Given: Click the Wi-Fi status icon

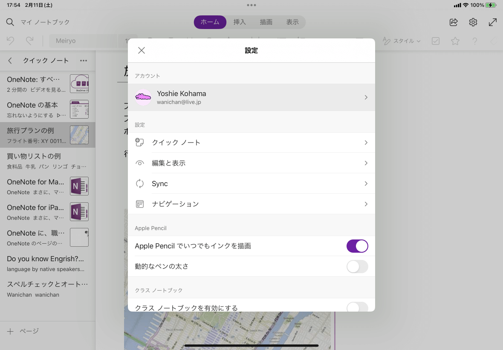Looking at the screenshot, I should (465, 5).
